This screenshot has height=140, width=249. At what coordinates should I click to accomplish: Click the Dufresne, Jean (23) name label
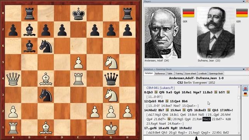pyautogui.click(x=209, y=61)
